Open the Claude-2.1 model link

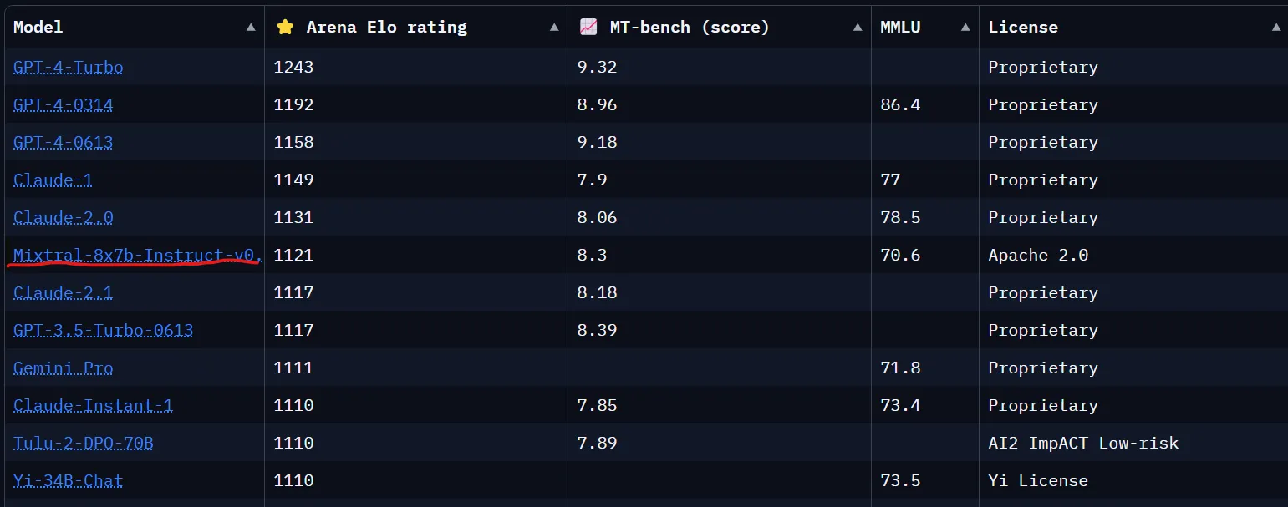pos(64,292)
